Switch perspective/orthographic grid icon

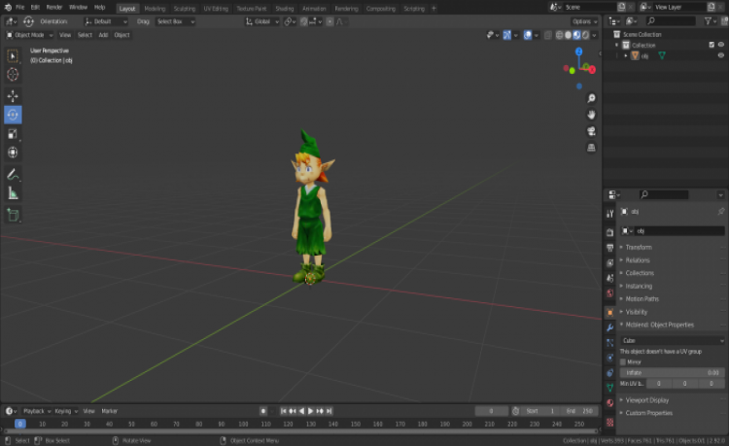[x=591, y=148]
